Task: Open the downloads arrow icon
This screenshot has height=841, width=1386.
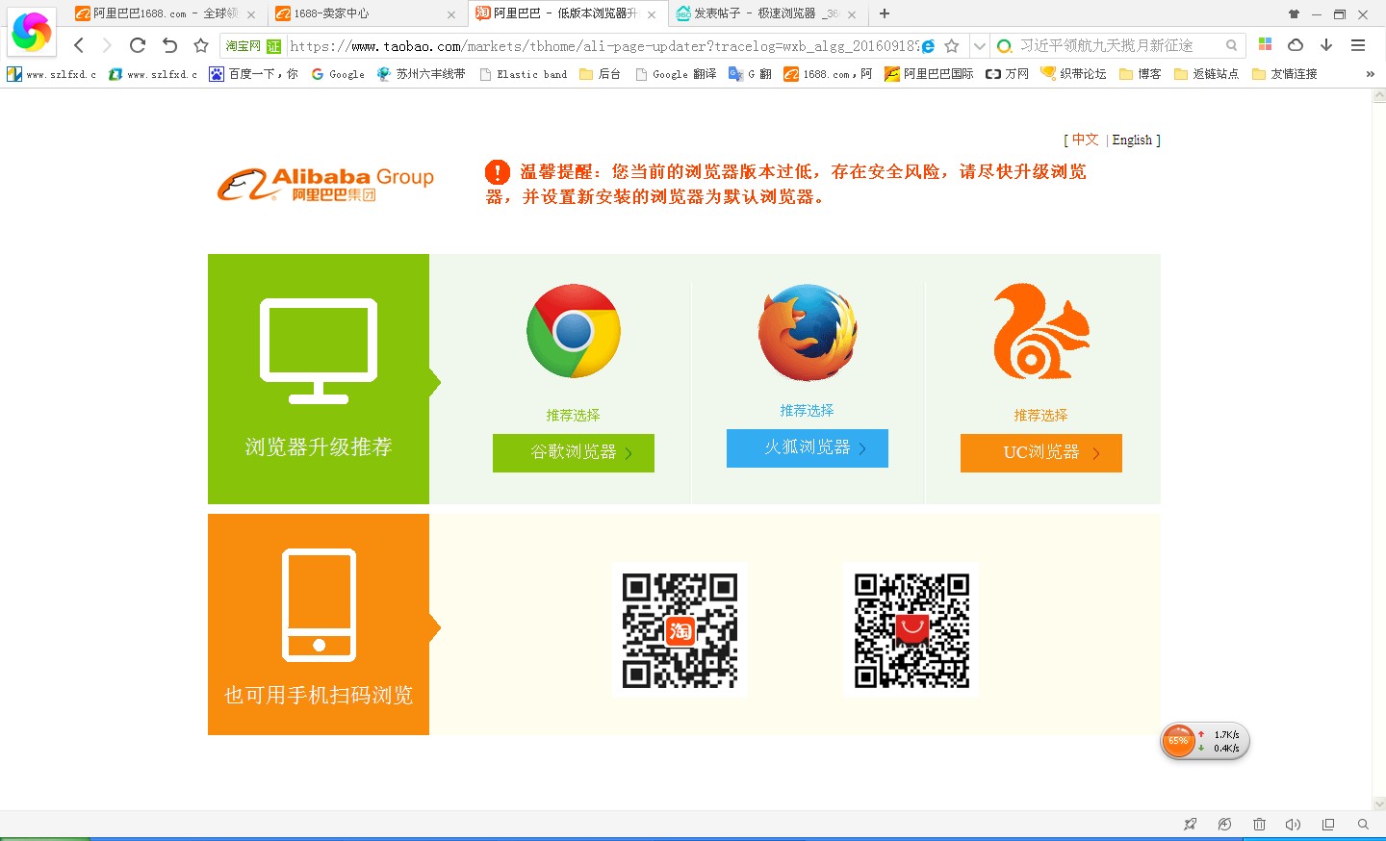Action: (1326, 45)
